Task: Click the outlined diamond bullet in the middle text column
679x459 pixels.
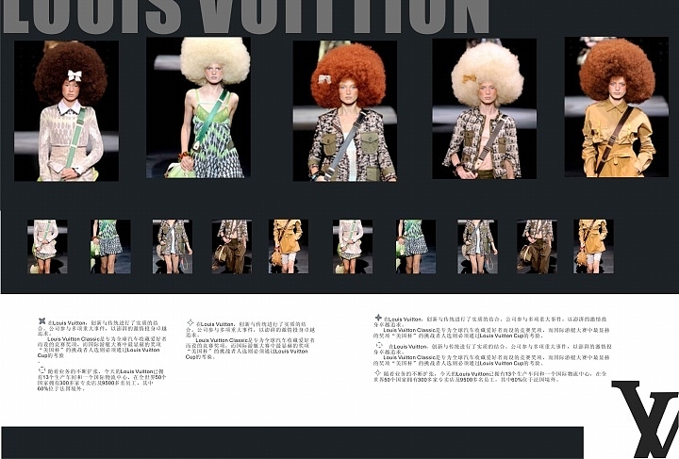Action: [190, 322]
